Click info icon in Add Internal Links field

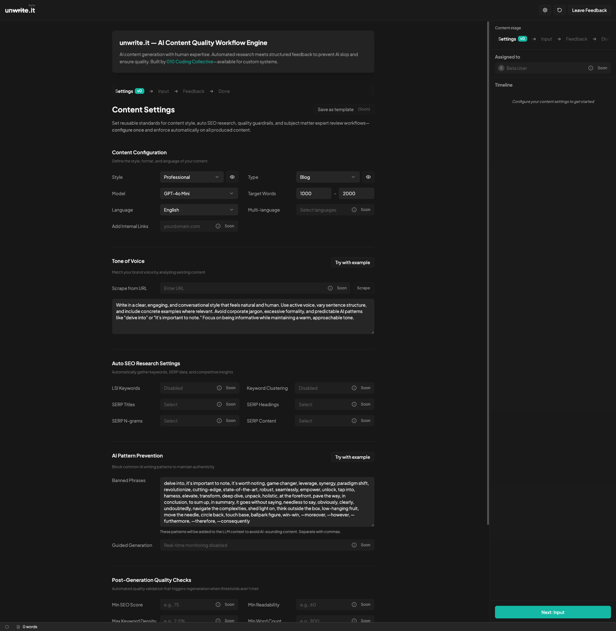click(218, 226)
